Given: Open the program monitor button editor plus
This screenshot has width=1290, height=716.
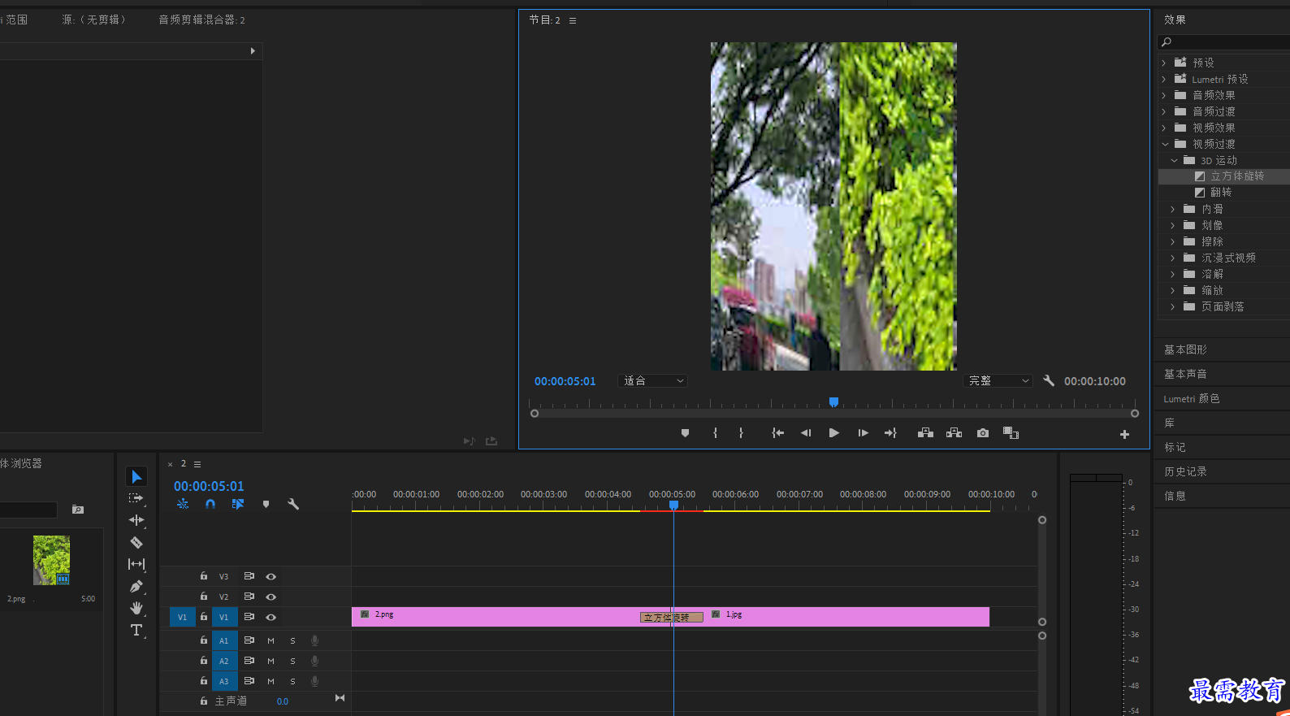Looking at the screenshot, I should 1124,434.
